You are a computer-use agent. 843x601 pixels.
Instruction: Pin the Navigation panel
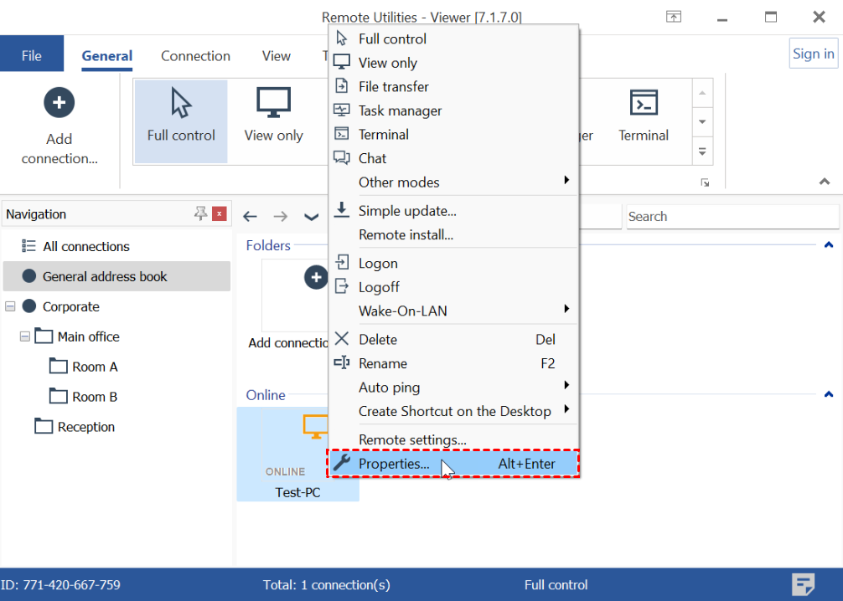(x=200, y=214)
